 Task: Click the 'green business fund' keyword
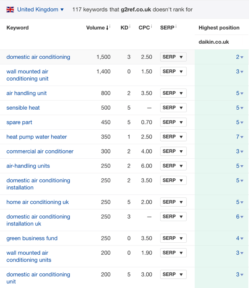click(32, 238)
